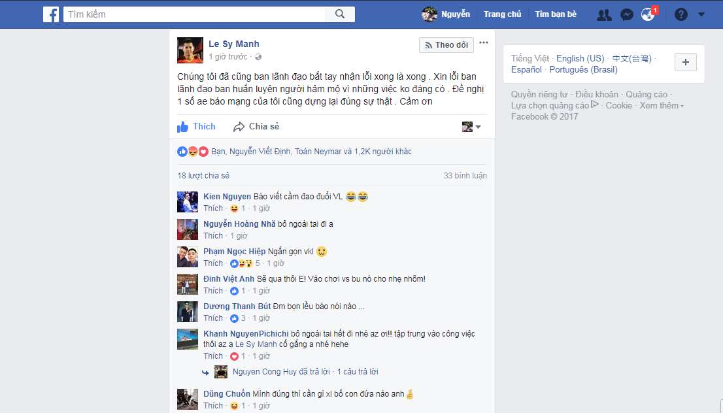The height and width of the screenshot is (413, 723).
Task: Click the Tìm kiếm search field
Action: (x=195, y=14)
